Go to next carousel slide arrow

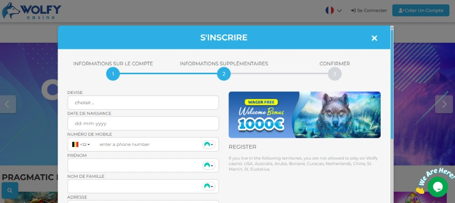(x=444, y=104)
